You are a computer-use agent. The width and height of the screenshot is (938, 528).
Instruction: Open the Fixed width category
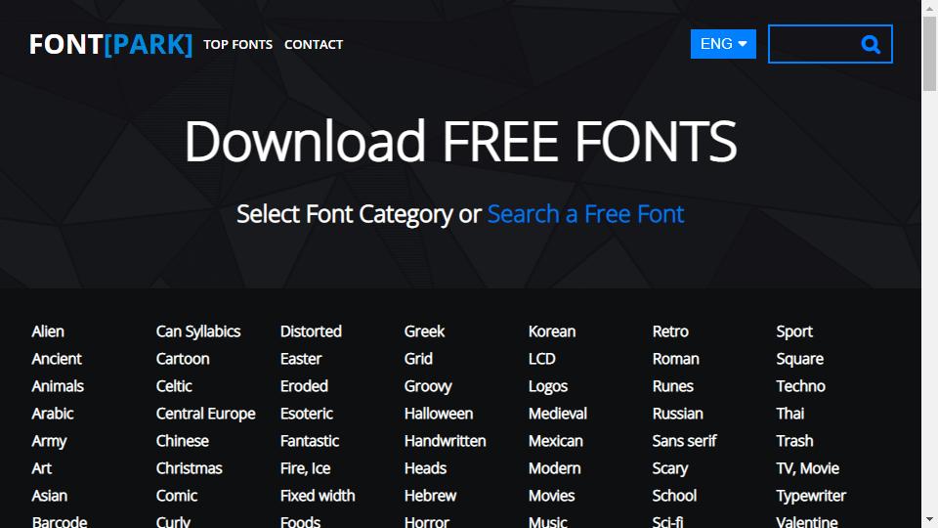tap(318, 497)
